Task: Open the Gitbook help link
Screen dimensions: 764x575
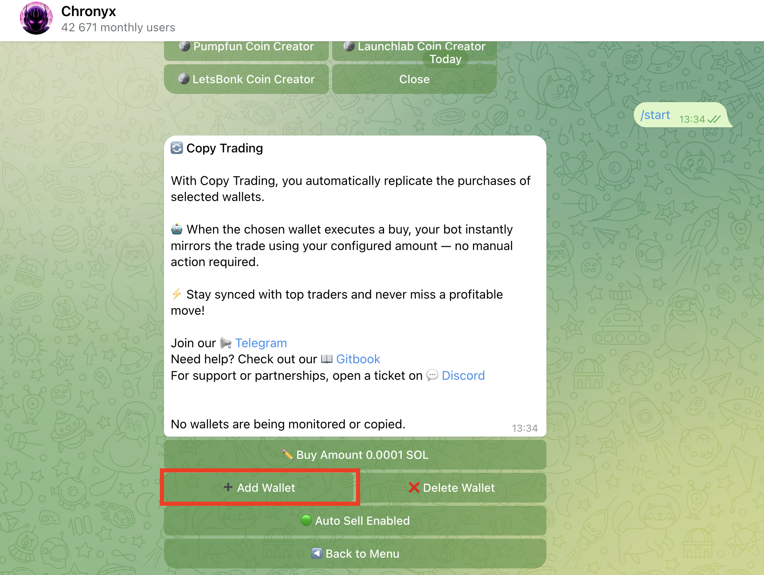Action: click(x=358, y=359)
